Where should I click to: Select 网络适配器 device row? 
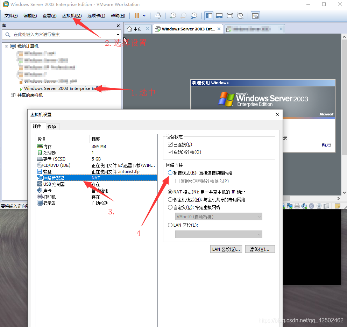pyautogui.click(x=97, y=178)
